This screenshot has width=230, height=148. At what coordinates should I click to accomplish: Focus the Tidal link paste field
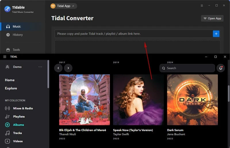click(x=134, y=34)
